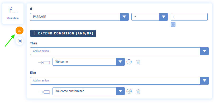Screen dimensions: 214x103
Task: Open the gear settings icon below chat bubble
Action: [20, 41]
